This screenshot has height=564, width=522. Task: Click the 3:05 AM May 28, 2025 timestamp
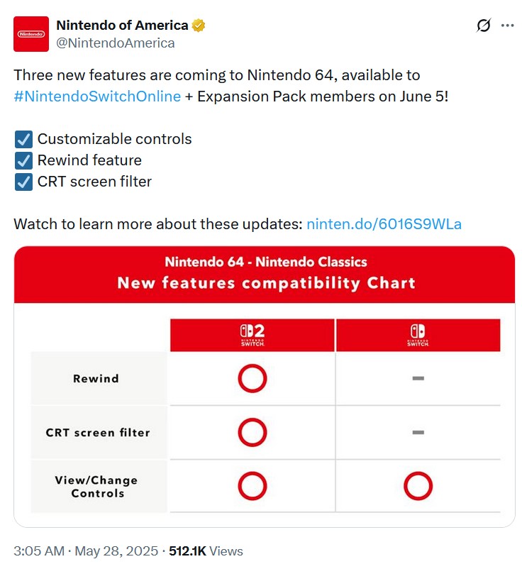[86, 551]
